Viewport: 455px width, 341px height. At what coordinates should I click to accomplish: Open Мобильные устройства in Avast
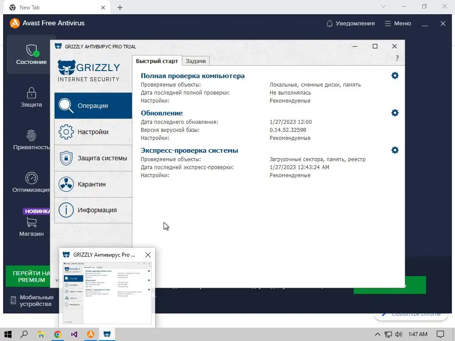click(x=32, y=301)
